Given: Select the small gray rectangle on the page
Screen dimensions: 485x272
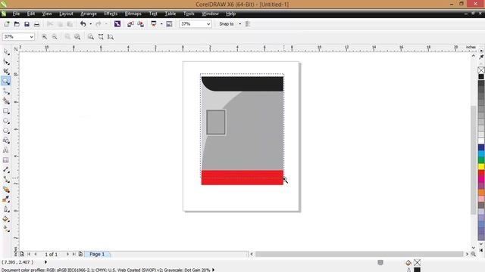Looking at the screenshot, I should click(x=216, y=122).
